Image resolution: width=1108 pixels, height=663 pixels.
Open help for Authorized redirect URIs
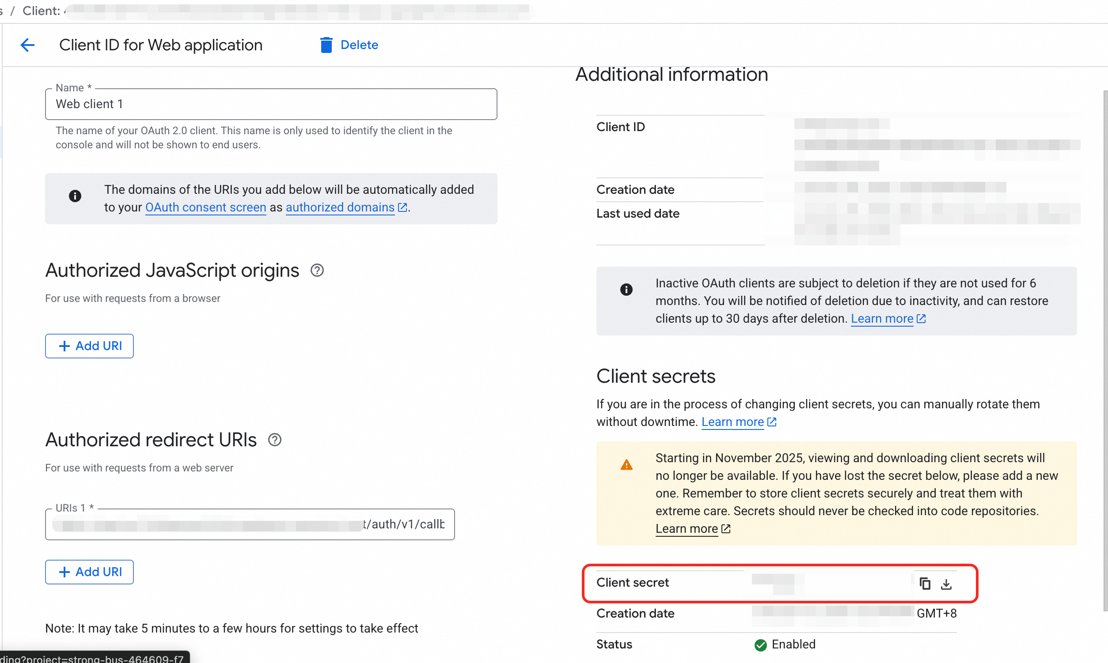click(x=274, y=440)
